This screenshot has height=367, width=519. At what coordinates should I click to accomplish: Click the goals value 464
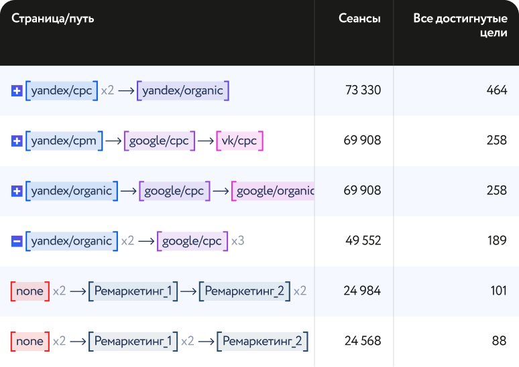coord(496,90)
